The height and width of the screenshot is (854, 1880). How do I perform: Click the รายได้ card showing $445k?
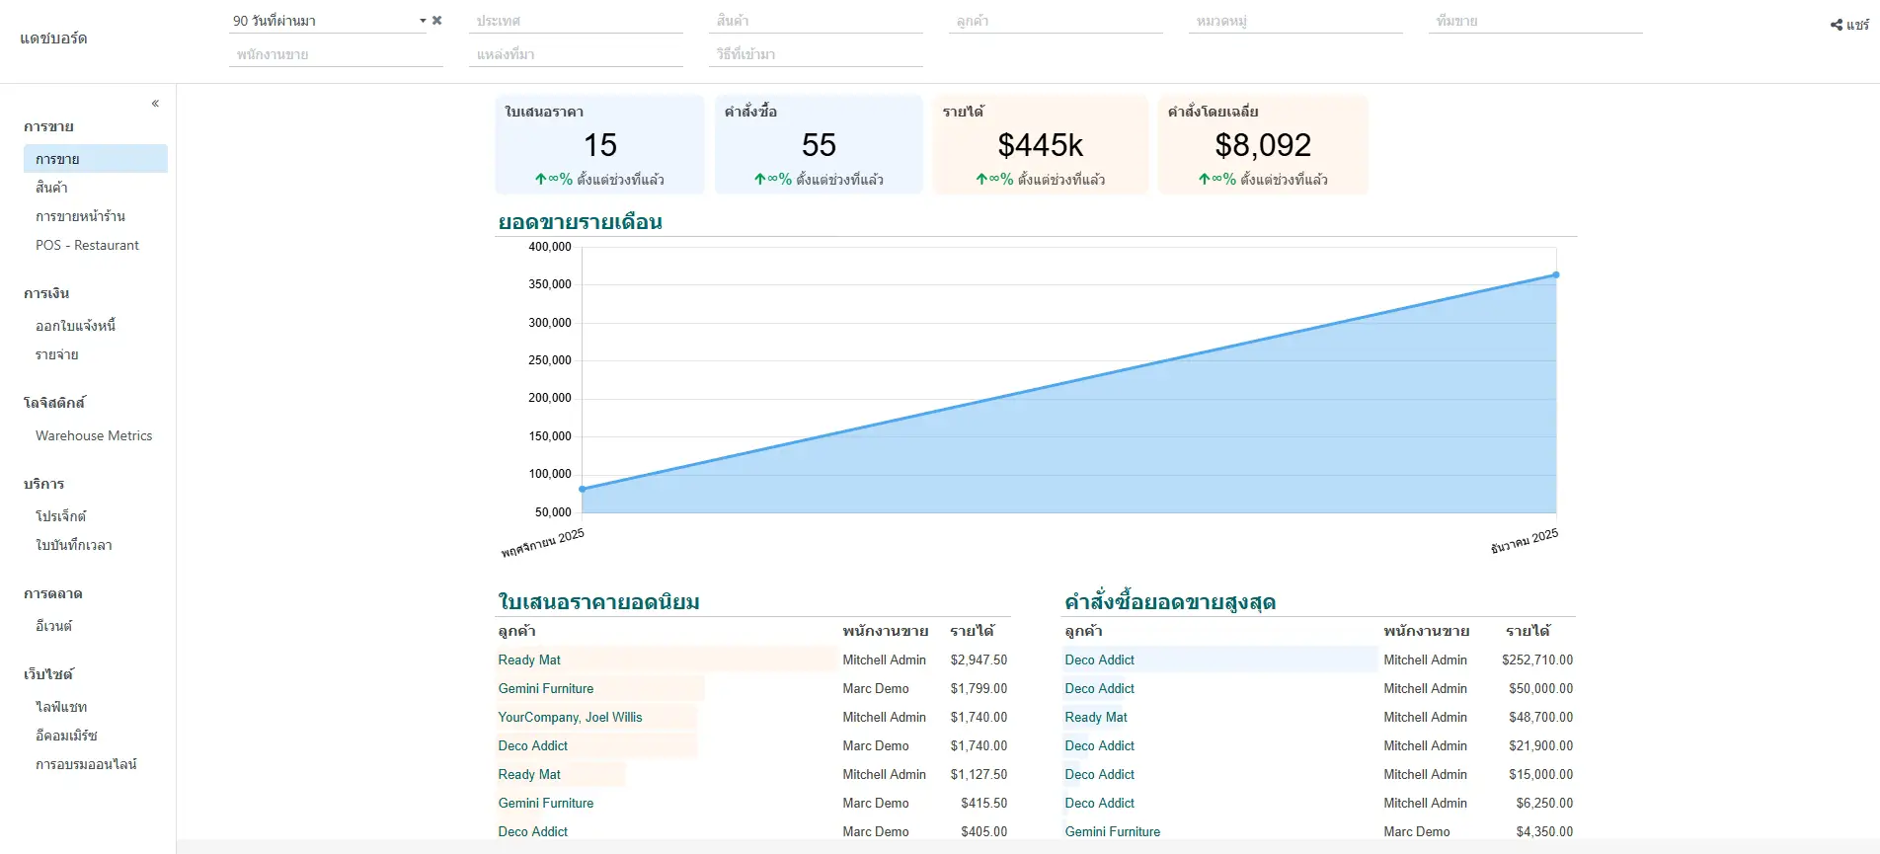click(1040, 145)
